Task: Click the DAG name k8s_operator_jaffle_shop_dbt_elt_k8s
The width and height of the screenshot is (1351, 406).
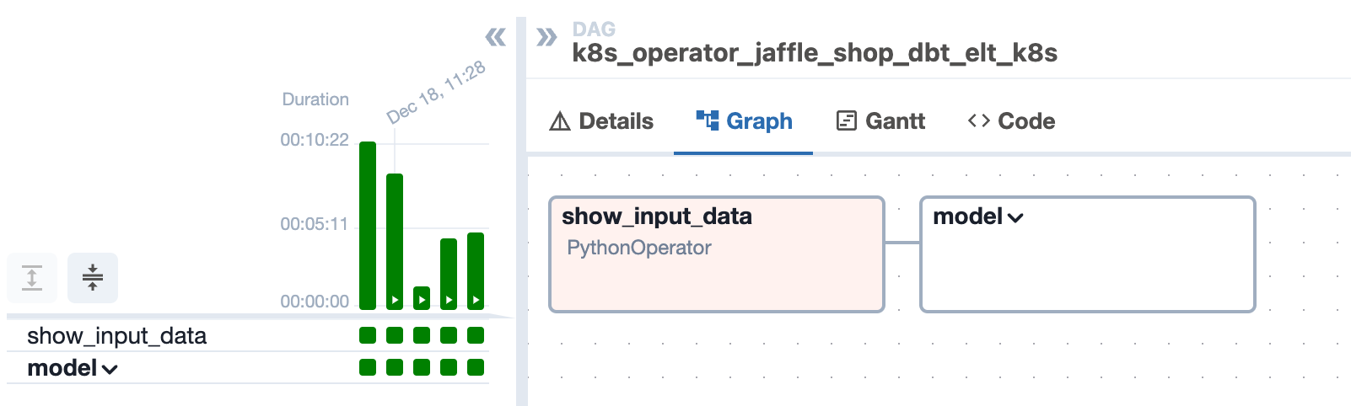Action: [x=815, y=53]
